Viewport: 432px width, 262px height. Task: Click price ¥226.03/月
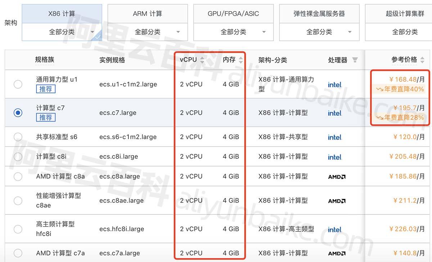(407, 229)
